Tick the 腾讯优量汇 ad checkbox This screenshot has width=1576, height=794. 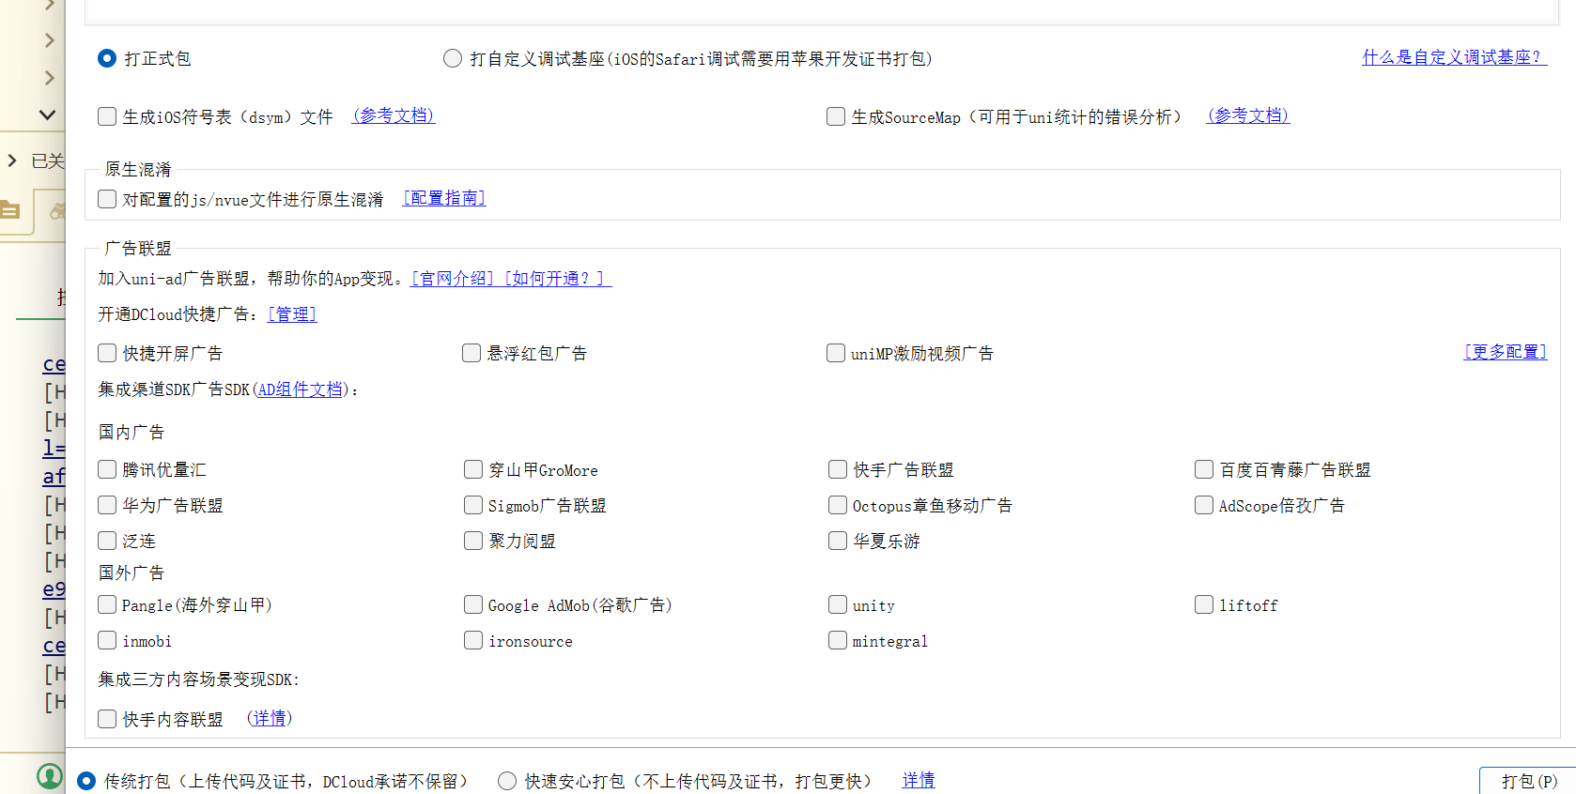pos(107,469)
